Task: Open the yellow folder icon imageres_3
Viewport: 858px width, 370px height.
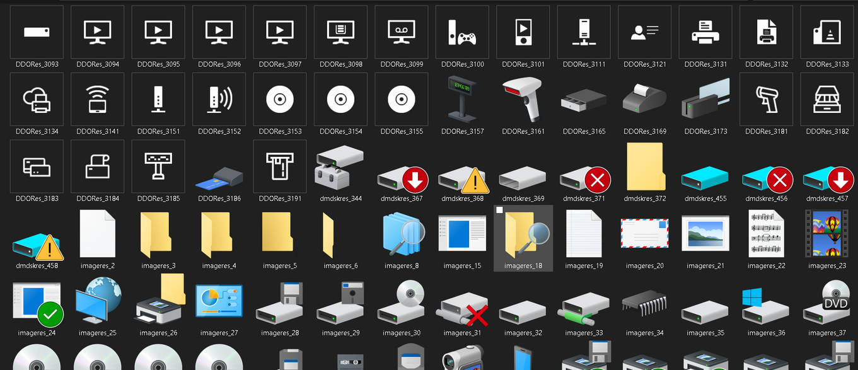Action: point(158,238)
